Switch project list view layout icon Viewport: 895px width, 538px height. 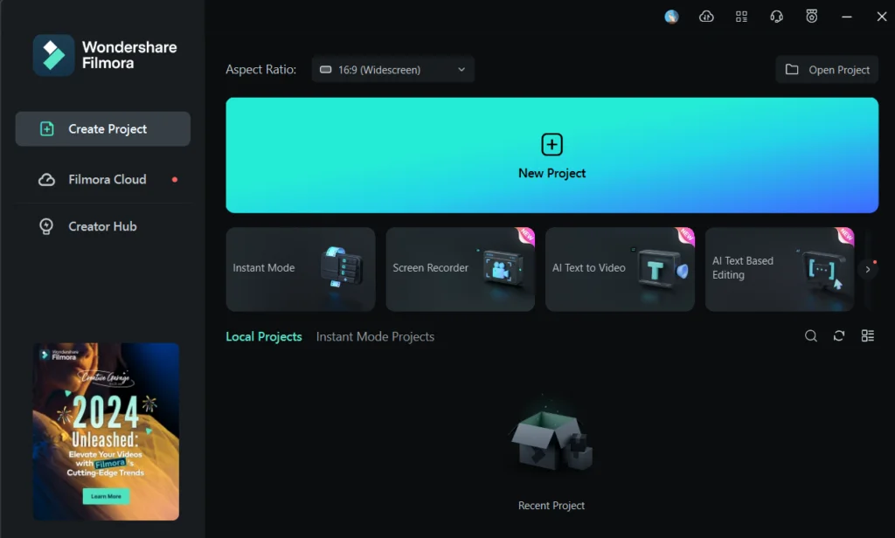tap(868, 336)
